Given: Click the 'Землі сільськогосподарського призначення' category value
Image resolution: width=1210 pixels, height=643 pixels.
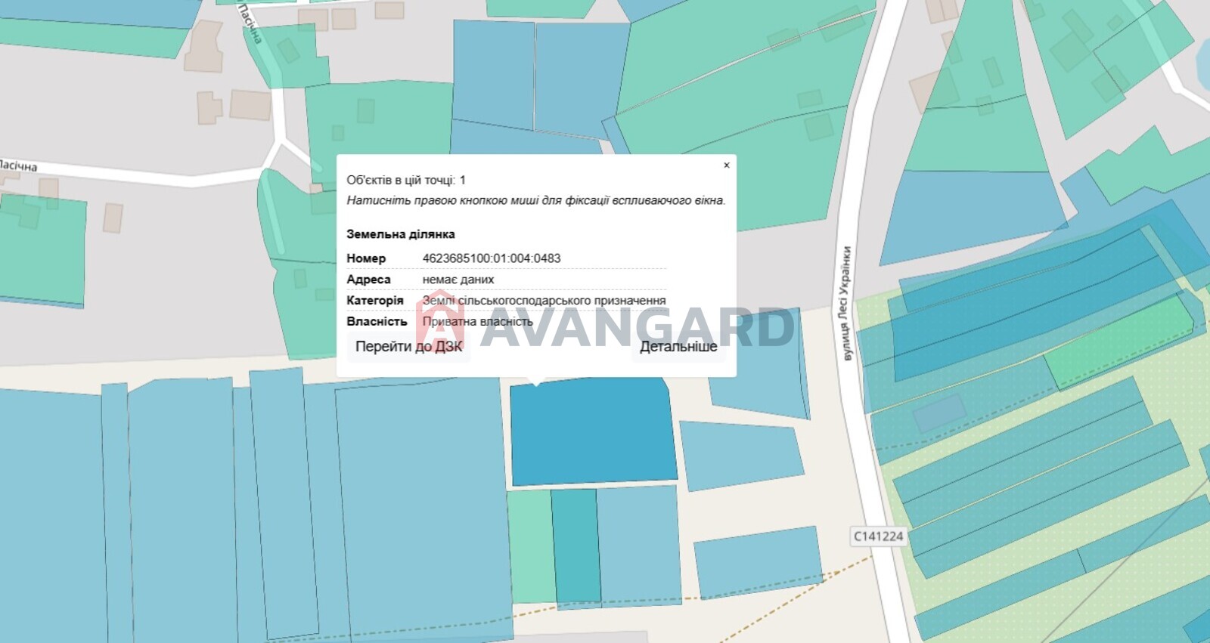Looking at the screenshot, I should point(544,301).
